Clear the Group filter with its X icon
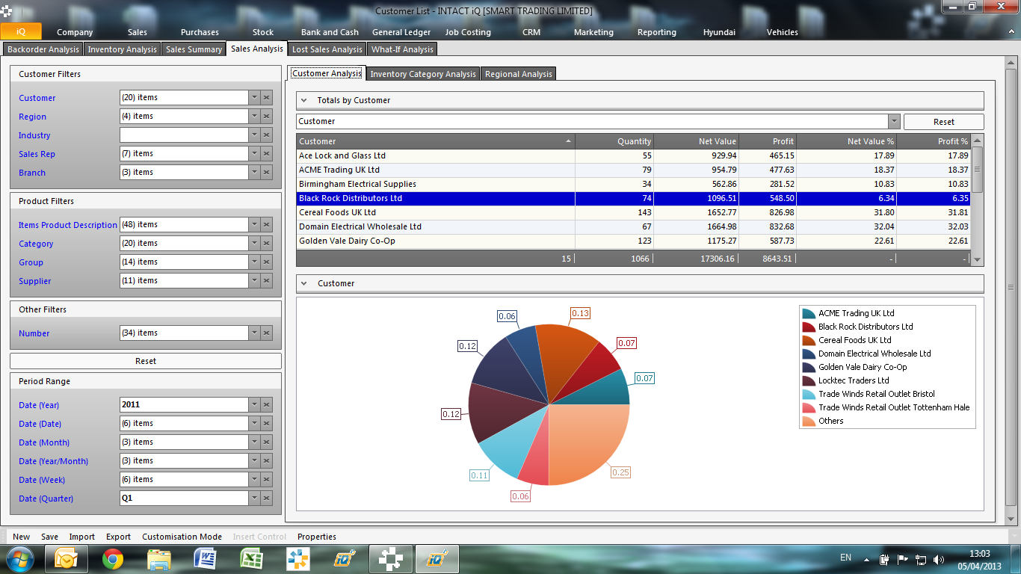The width and height of the screenshot is (1021, 574). pos(267,262)
